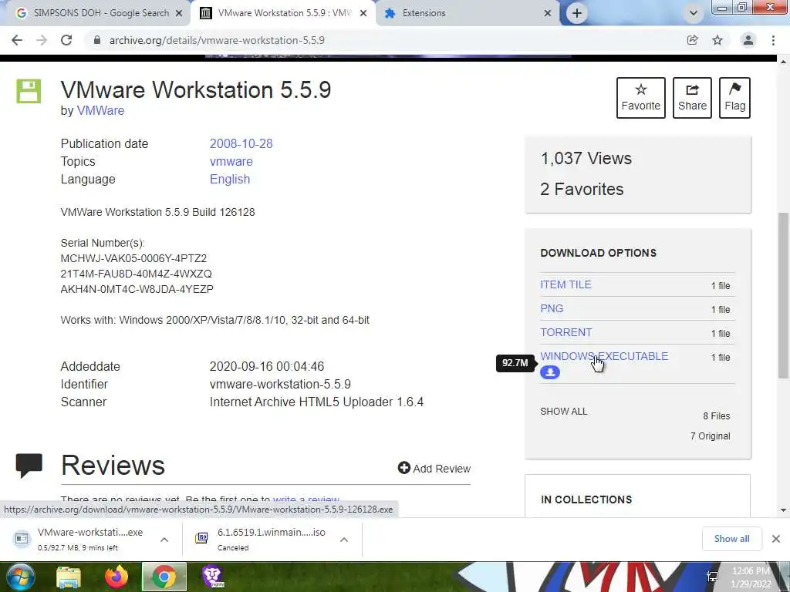Open ITEM TILE download option
Screen dimensions: 790x592
click(x=565, y=284)
